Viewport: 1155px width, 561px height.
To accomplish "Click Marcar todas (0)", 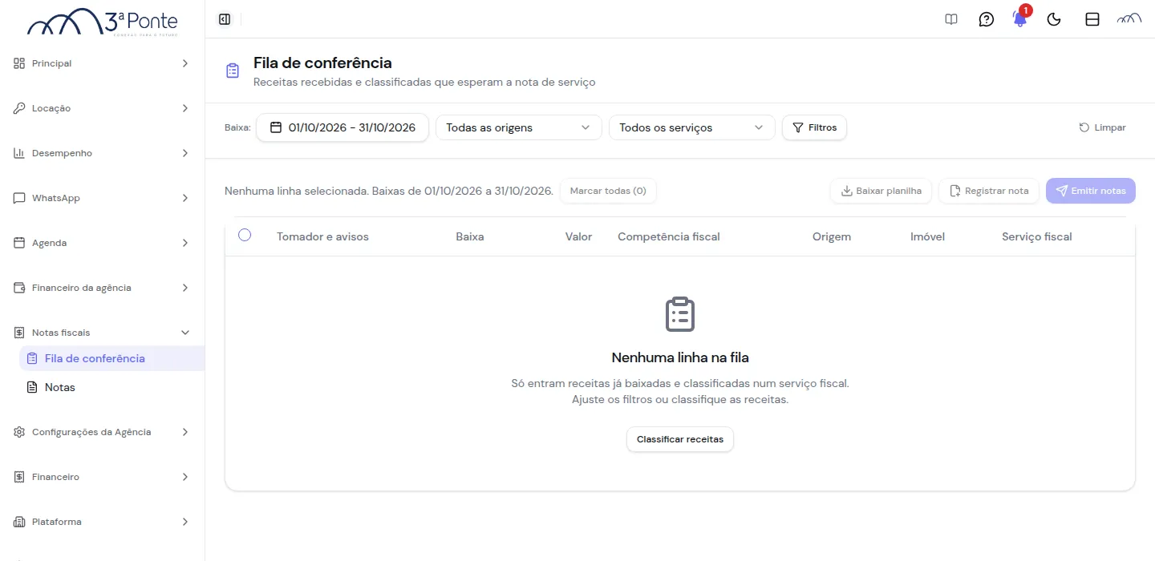I will (608, 191).
